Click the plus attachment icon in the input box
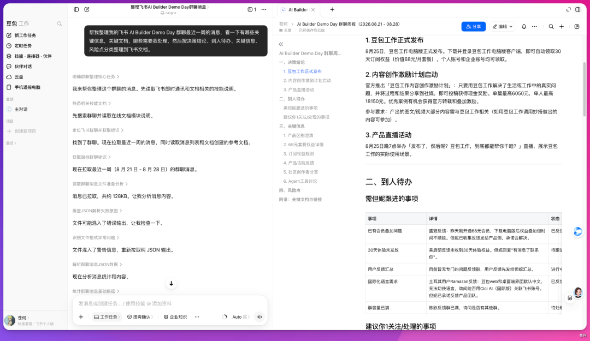The image size is (590, 341). point(81,317)
